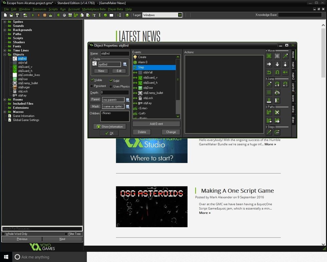Open the Resources menu
The width and height of the screenshot is (327, 262).
(x=39, y=9)
